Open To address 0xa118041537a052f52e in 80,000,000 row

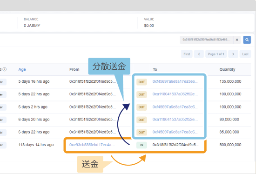point(175,119)
